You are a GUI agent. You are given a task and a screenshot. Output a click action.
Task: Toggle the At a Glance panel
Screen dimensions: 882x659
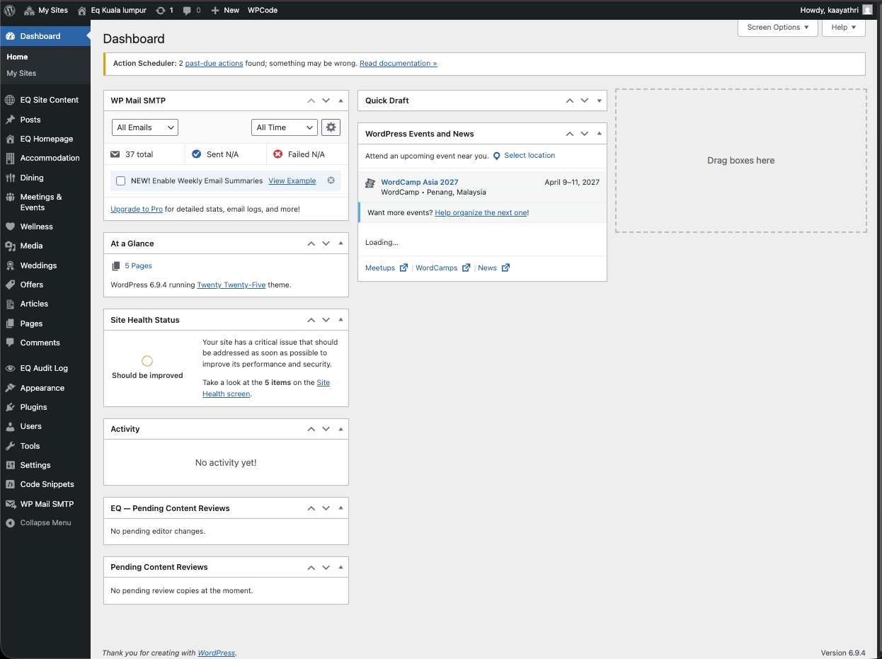[340, 243]
